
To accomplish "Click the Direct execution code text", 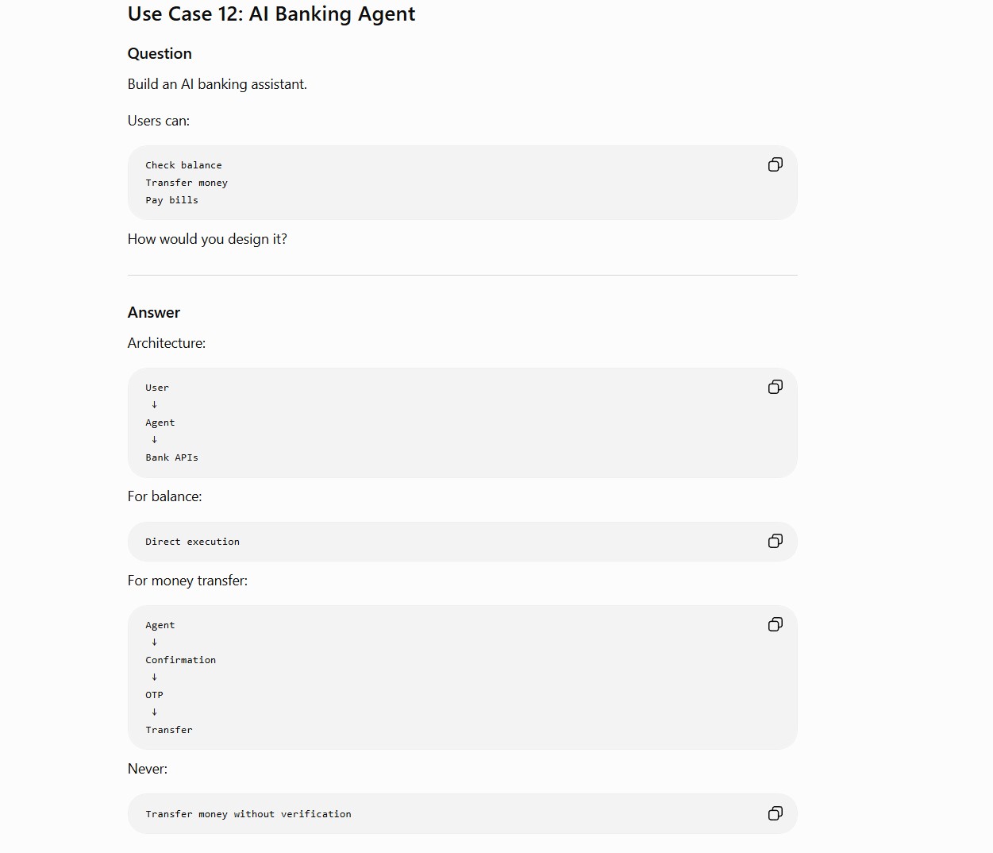I will pyautogui.click(x=193, y=542).
